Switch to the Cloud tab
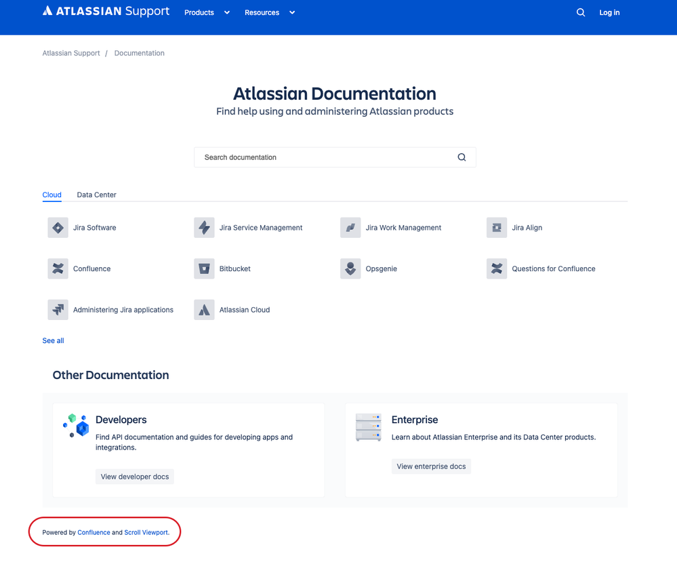 pos(52,195)
